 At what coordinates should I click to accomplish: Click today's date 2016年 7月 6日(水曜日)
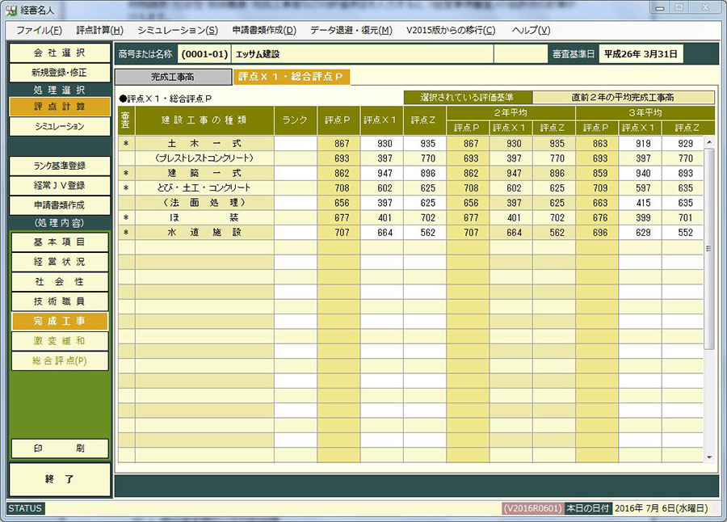point(661,508)
